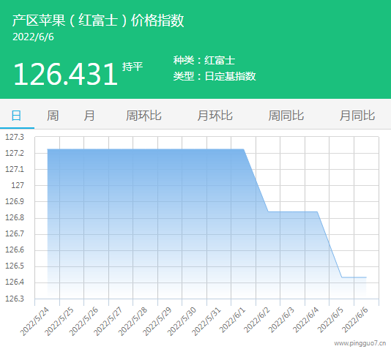Click the 种类：红富士 label
This screenshot has width=391, height=352.
coord(204,60)
